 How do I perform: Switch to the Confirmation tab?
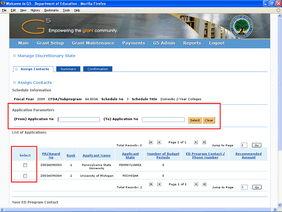pyautogui.click(x=97, y=69)
